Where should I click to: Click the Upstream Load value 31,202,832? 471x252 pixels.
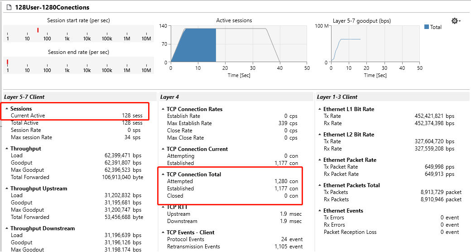117,195
